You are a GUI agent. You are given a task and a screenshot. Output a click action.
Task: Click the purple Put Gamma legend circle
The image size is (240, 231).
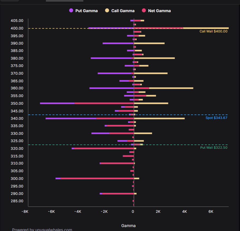(71, 10)
